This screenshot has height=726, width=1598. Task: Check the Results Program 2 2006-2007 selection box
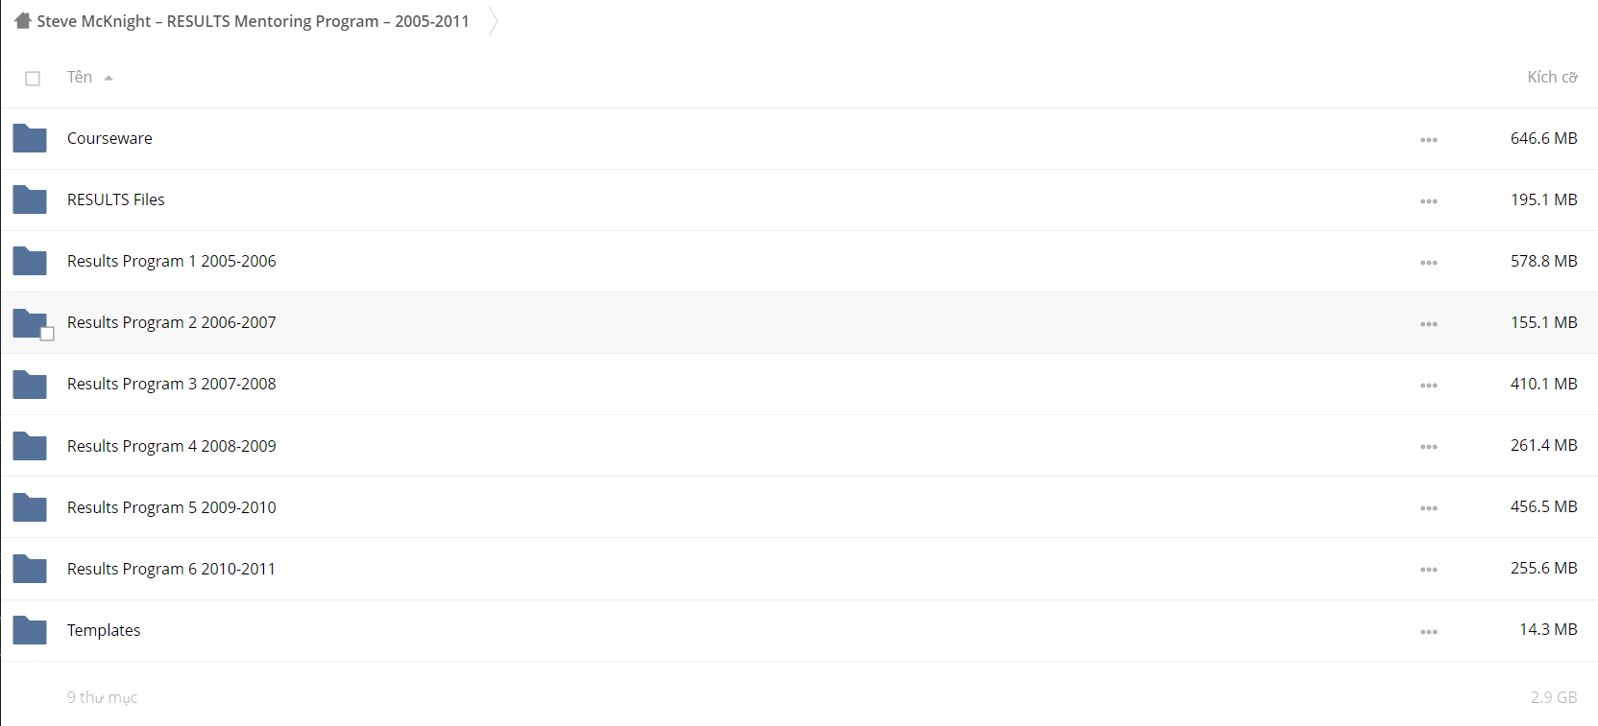(47, 334)
